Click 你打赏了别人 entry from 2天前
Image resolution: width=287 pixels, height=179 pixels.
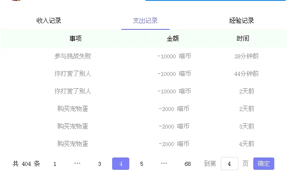[x=73, y=91]
